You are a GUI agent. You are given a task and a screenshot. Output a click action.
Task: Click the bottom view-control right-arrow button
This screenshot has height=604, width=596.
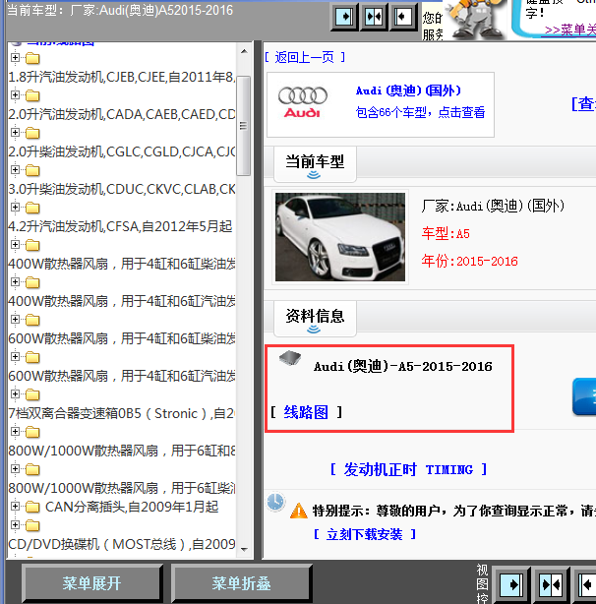(x=511, y=584)
